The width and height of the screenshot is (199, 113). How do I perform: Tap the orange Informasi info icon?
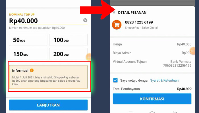[x=32, y=70]
